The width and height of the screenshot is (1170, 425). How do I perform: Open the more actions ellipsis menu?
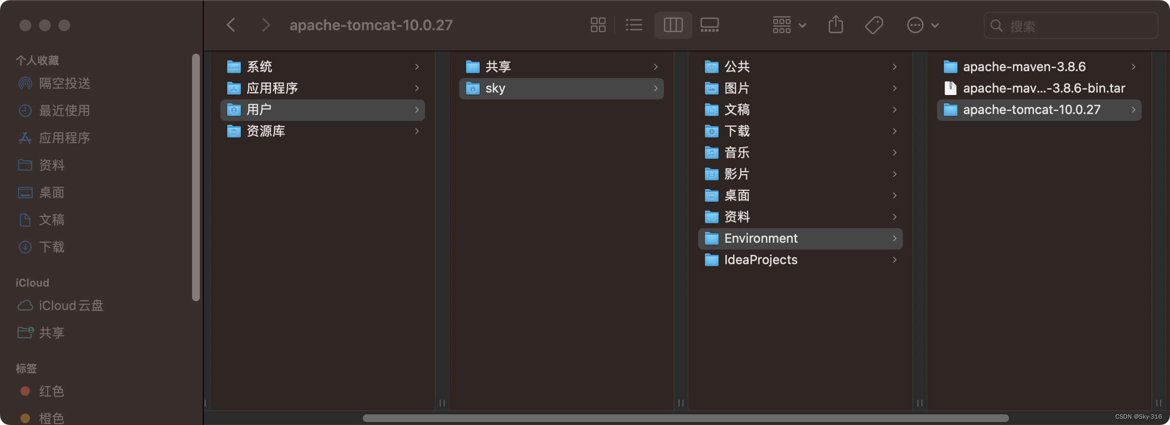click(923, 25)
